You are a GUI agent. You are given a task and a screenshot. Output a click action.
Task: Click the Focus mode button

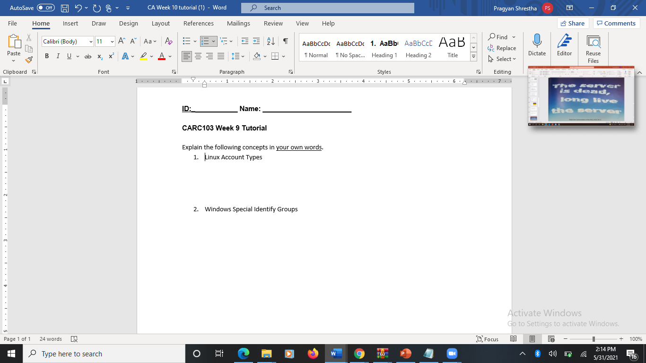(488, 339)
